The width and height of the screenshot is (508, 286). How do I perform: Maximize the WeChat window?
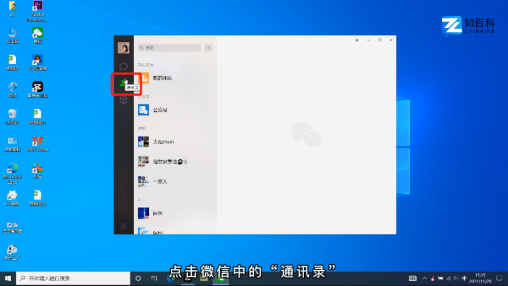coord(379,40)
